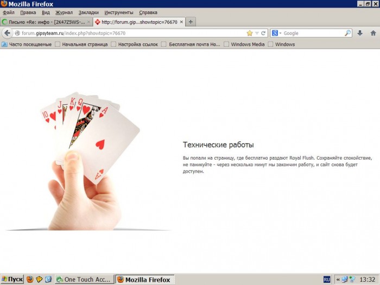
Task: Click the royal flush cards image
Action: click(88, 161)
